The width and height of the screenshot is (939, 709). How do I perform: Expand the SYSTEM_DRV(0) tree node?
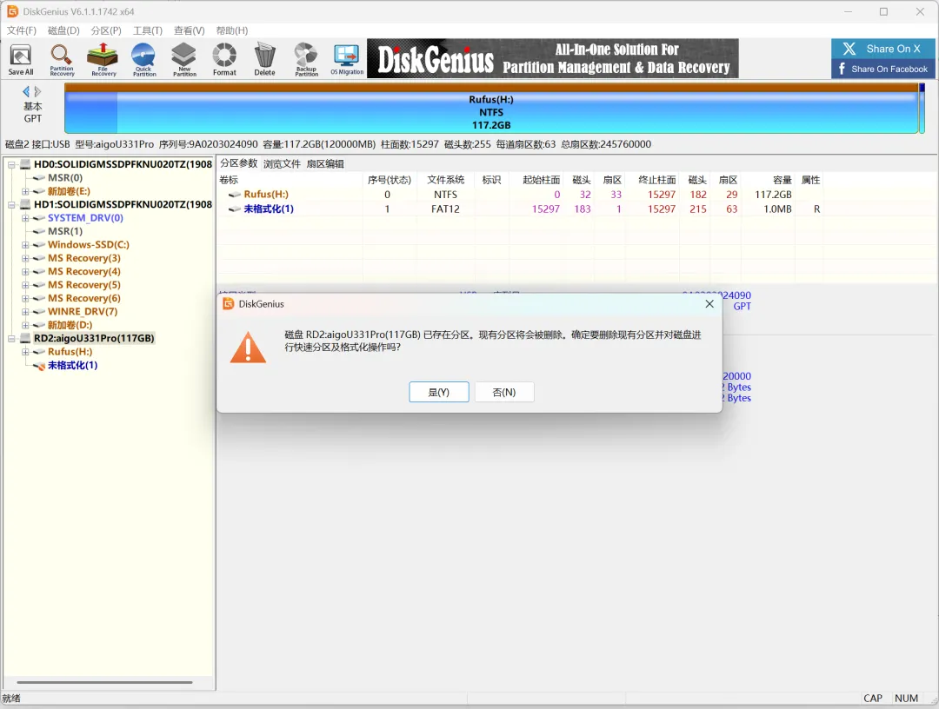(x=25, y=218)
